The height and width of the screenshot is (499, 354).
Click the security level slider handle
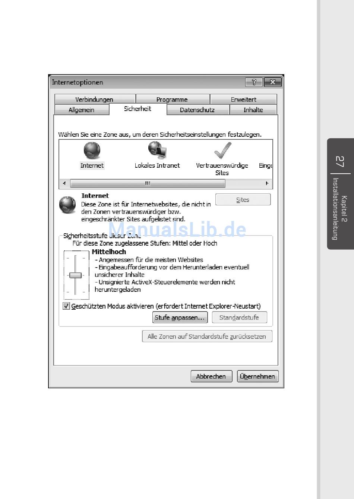[75, 275]
